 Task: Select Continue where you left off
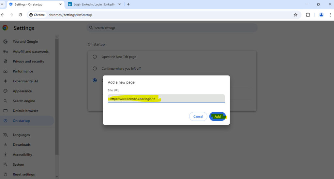click(x=95, y=69)
